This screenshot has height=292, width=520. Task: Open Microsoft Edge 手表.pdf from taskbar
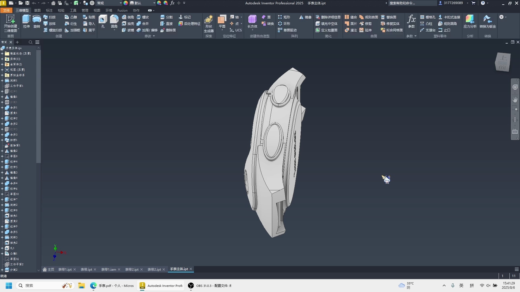tap(112, 286)
